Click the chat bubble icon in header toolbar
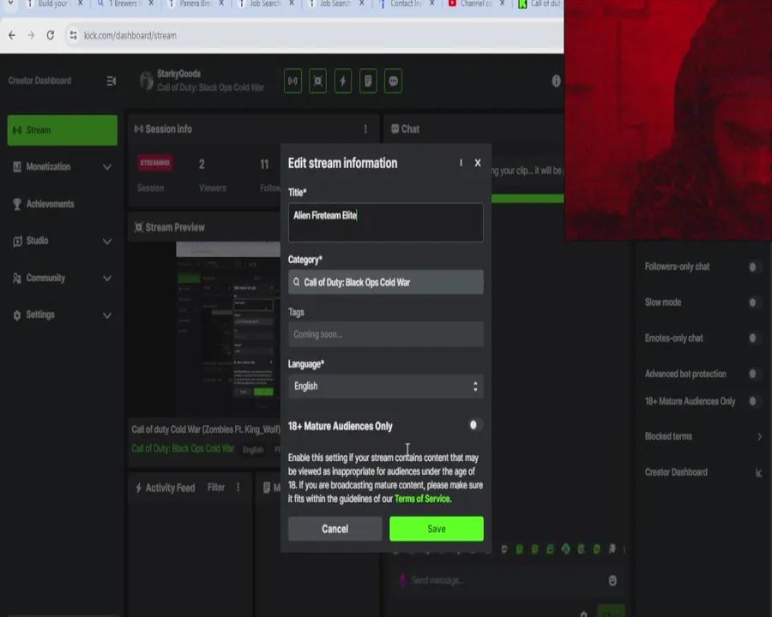772x617 pixels. pos(394,81)
